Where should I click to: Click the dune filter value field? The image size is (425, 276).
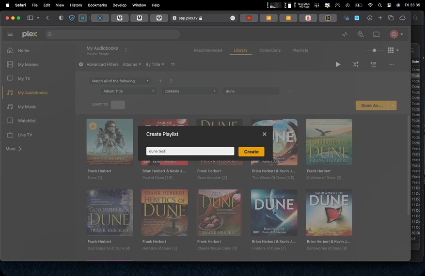point(251,92)
